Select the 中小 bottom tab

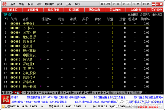[25, 93]
